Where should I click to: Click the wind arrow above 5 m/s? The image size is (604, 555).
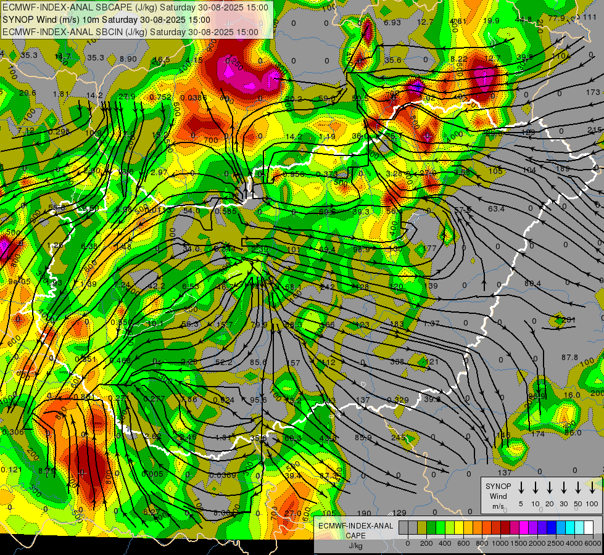521,488
